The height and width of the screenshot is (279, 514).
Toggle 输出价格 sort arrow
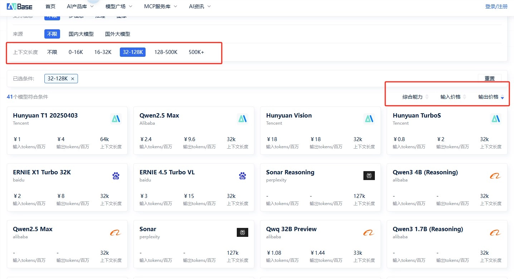point(503,97)
